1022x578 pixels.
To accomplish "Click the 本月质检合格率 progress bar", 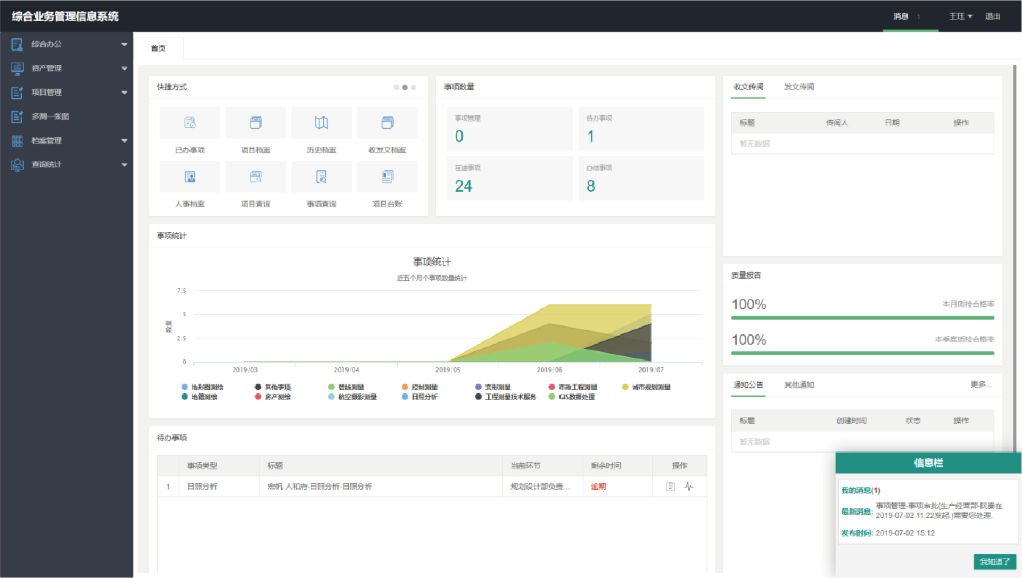I will click(x=862, y=318).
